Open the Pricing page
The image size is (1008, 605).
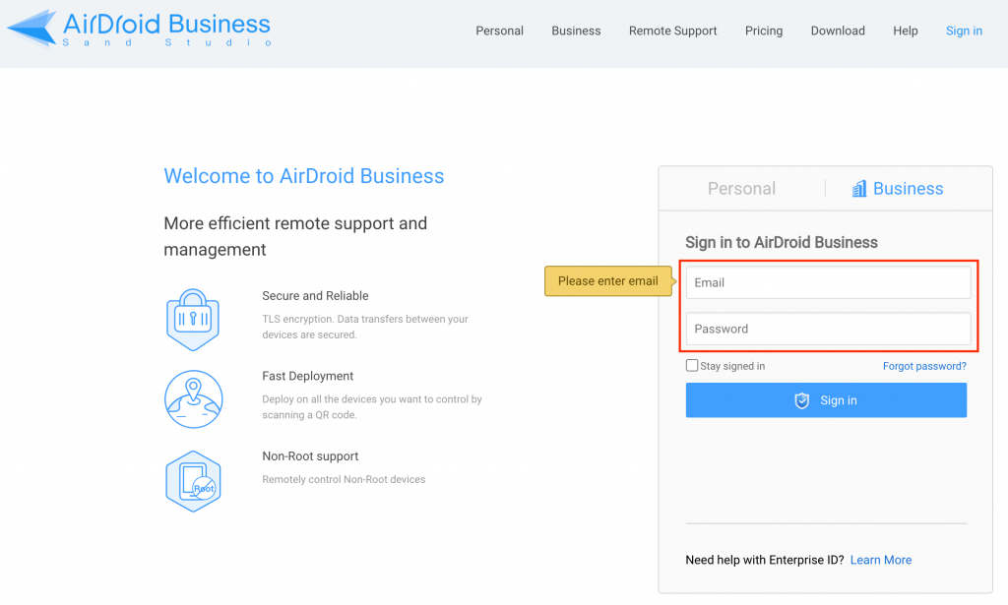(x=764, y=30)
